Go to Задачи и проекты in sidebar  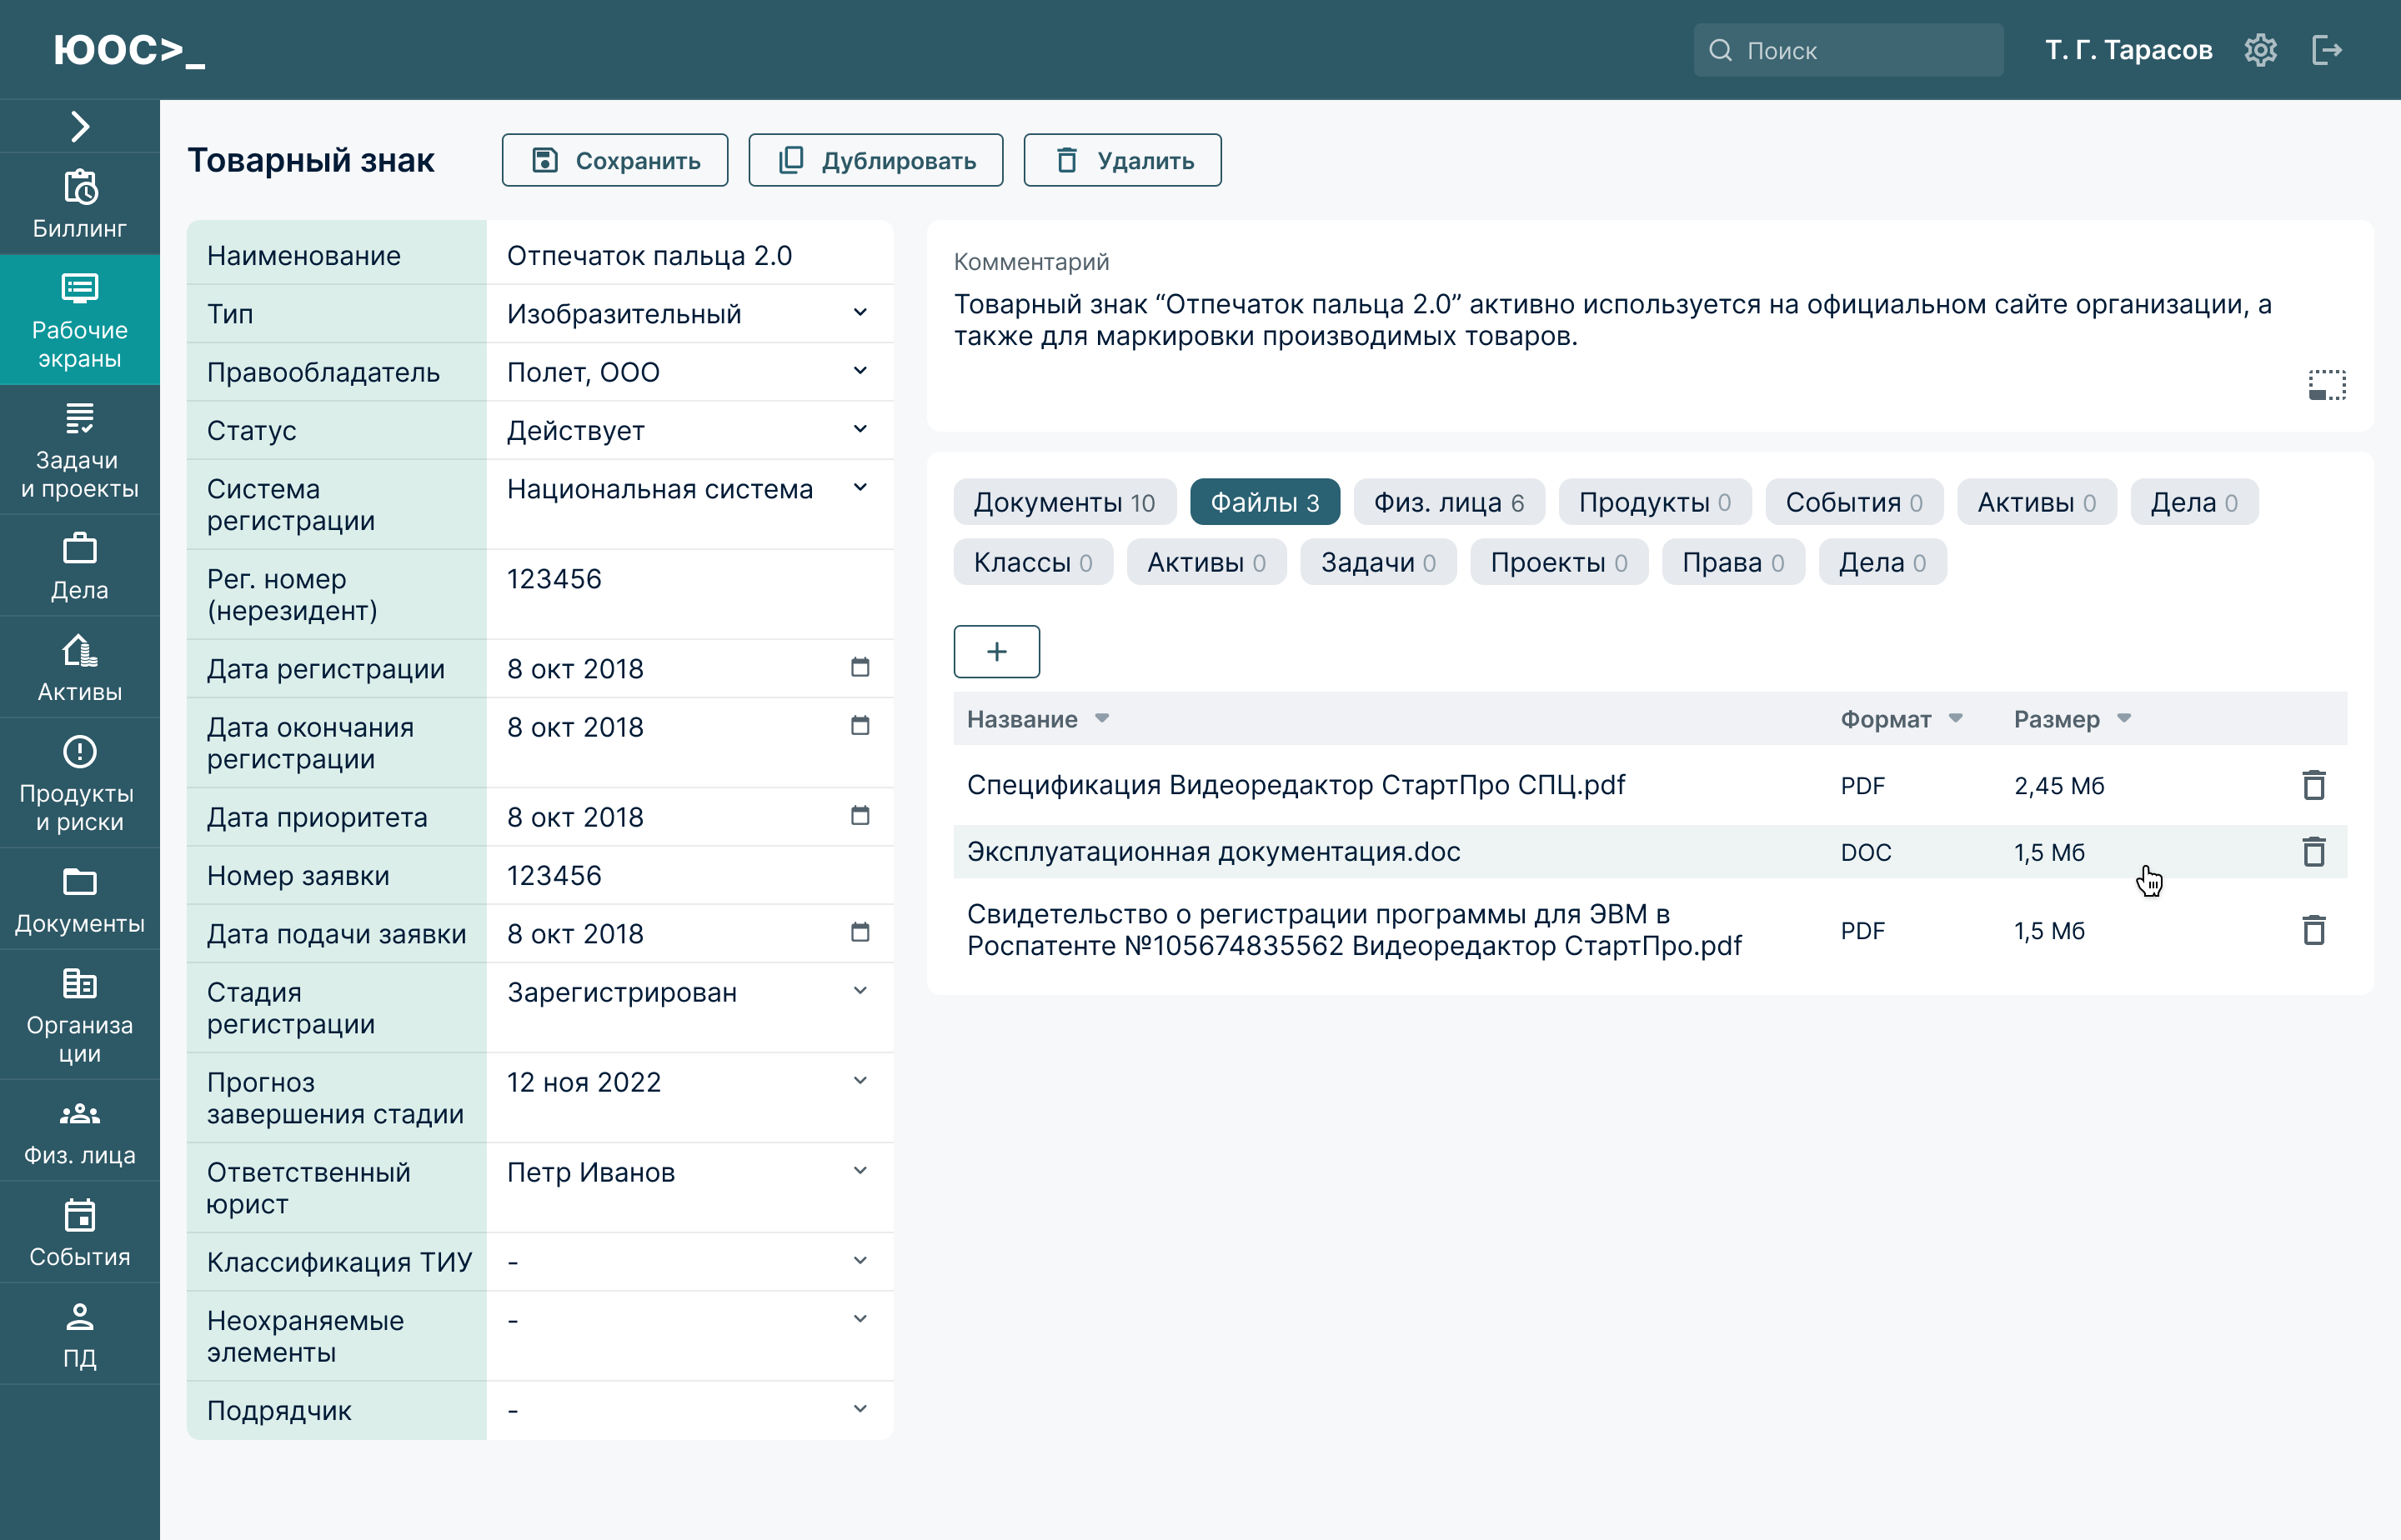(x=79, y=450)
